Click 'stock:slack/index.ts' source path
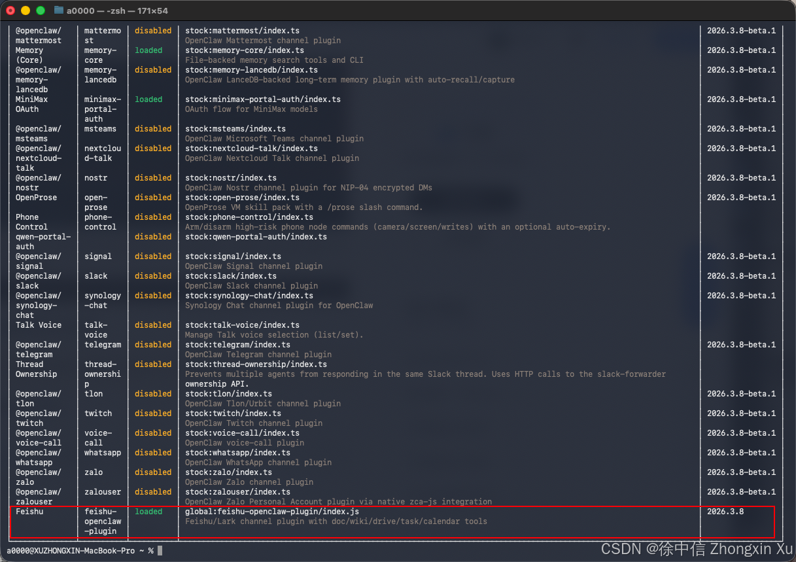796x562 pixels. (231, 276)
